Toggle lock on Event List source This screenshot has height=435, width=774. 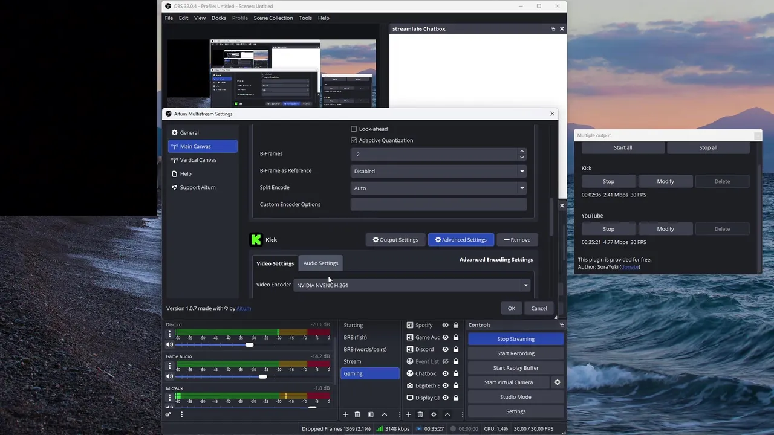pos(456,361)
